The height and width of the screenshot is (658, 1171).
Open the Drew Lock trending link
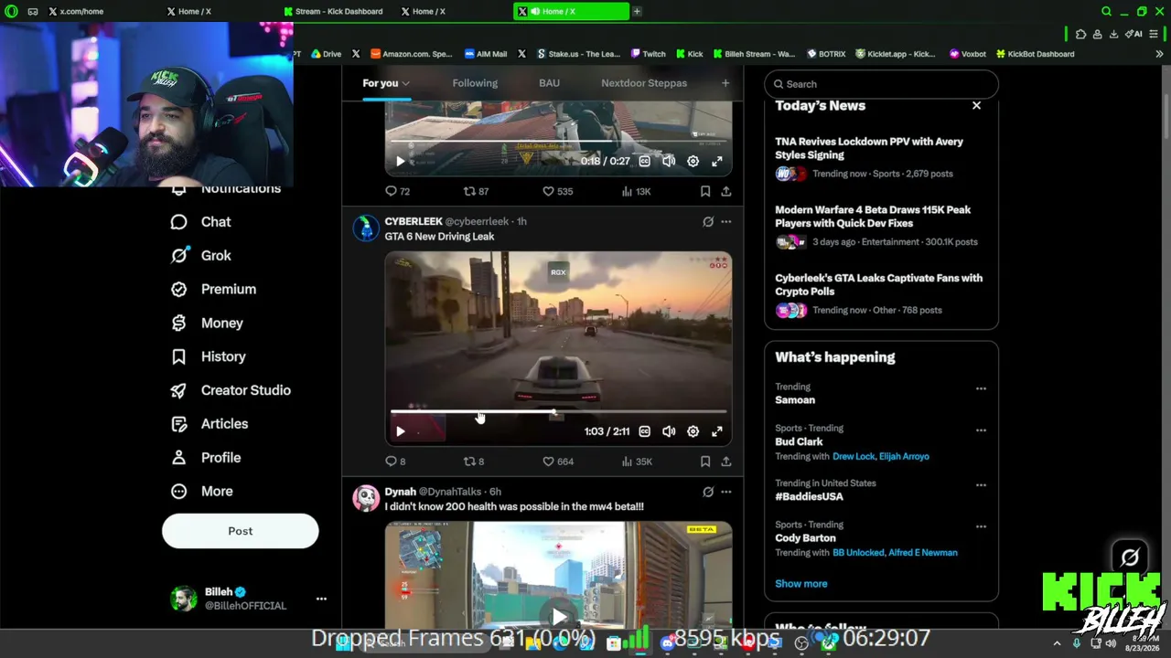[854, 456]
